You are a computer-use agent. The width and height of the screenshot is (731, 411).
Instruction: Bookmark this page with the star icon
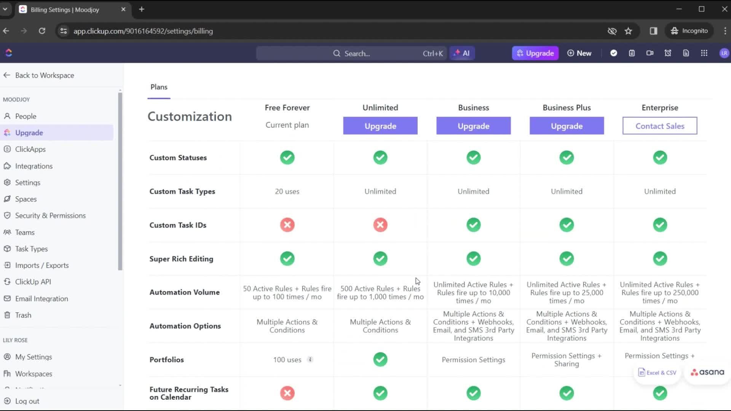coord(628,31)
